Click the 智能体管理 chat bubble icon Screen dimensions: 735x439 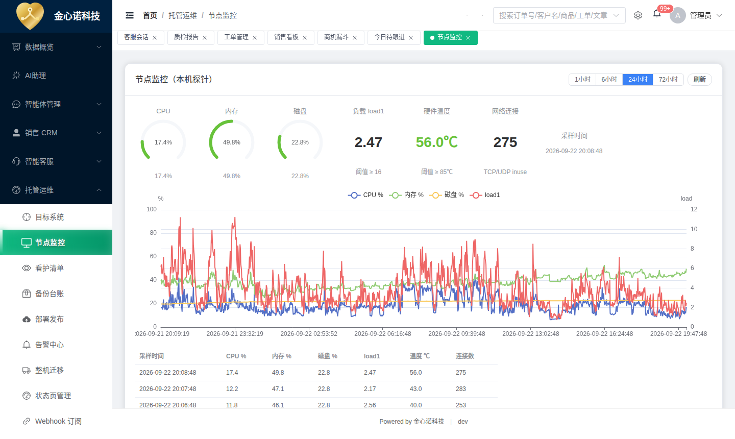point(16,104)
